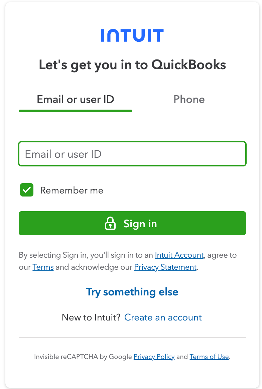This screenshot has height=389, width=262.
Task: Focus the Email or user ID field
Action: pyautogui.click(x=132, y=154)
